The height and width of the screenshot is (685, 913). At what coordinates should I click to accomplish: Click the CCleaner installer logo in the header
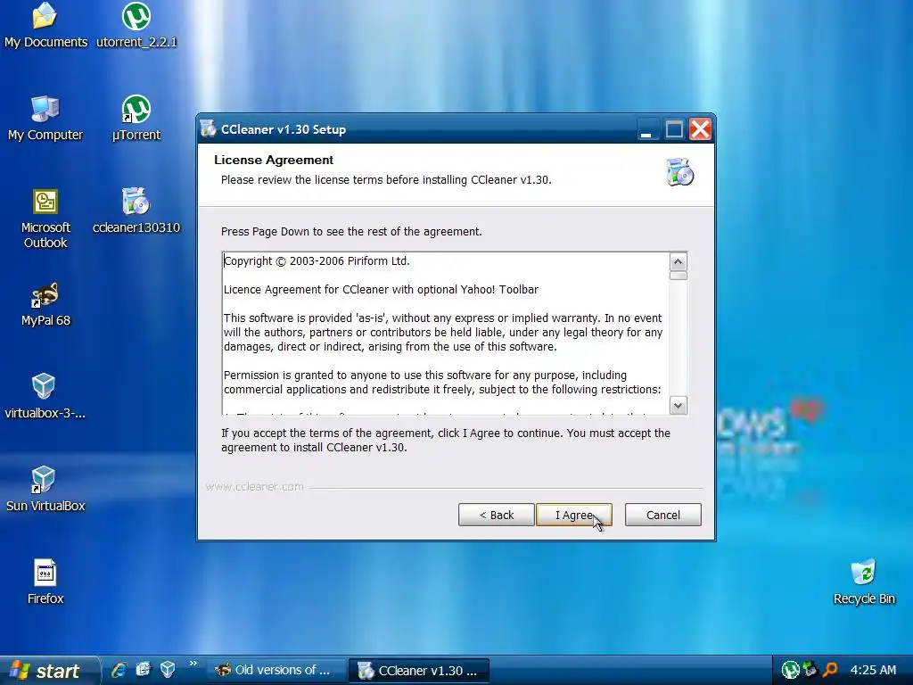tap(679, 172)
